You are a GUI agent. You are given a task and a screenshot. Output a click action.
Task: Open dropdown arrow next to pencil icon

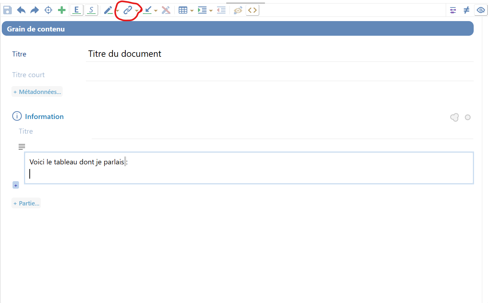117,11
